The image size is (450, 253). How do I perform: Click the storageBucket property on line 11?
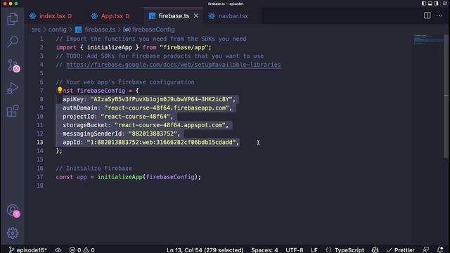[x=85, y=125]
